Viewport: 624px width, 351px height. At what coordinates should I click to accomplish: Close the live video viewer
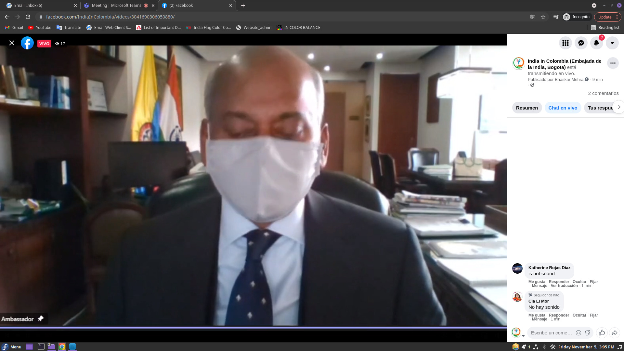coord(12,43)
